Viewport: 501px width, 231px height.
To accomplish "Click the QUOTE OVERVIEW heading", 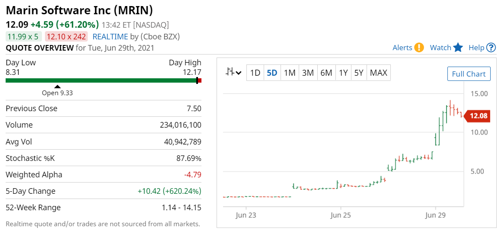I will coord(40,48).
